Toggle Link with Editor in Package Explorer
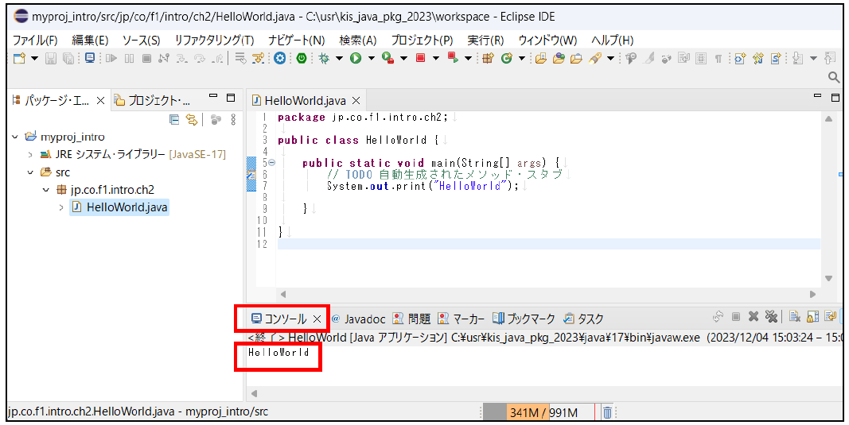The width and height of the screenshot is (849, 425). pyautogui.click(x=192, y=120)
